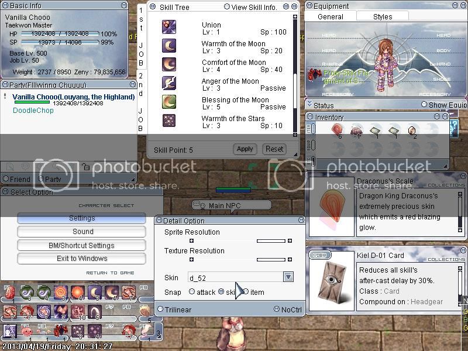Click the Kiel D-01 Card image
This screenshot has width=468, height=351.
click(x=331, y=281)
